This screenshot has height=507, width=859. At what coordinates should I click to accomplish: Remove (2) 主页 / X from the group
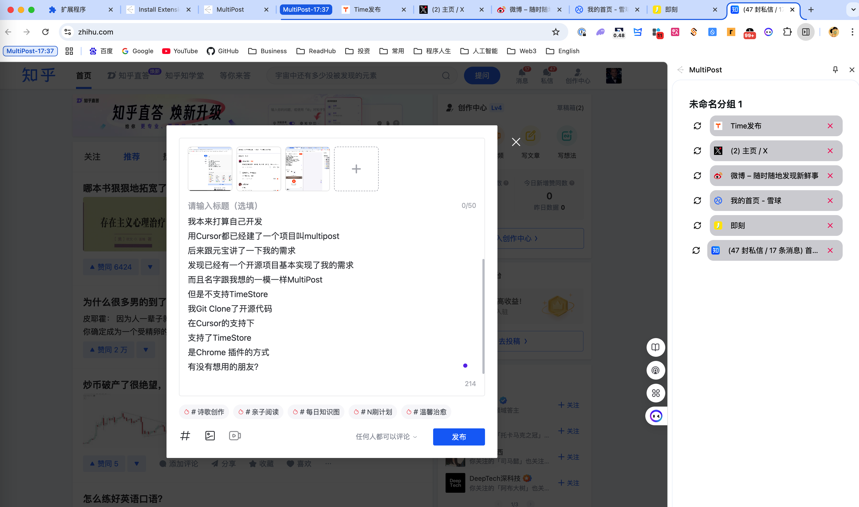830,151
